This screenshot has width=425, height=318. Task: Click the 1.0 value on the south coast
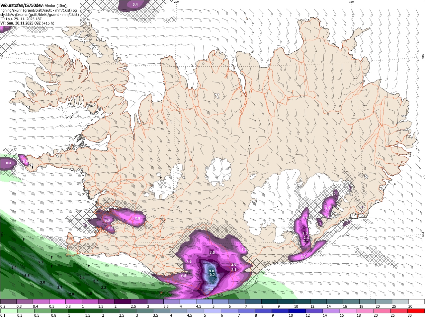[220, 295]
